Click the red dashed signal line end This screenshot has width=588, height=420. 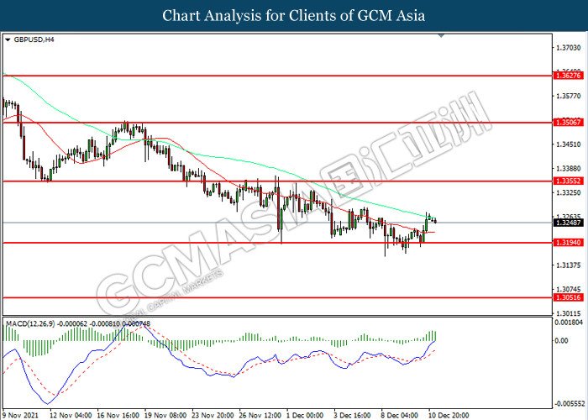point(434,350)
